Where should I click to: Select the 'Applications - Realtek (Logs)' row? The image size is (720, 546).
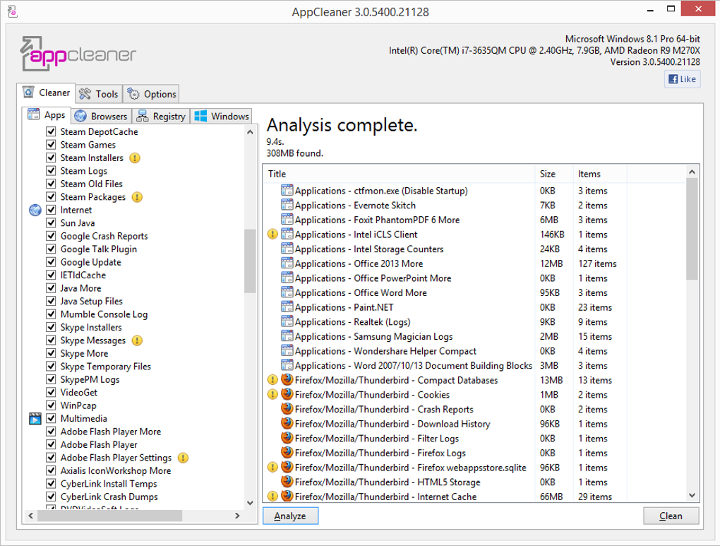pyautogui.click(x=475, y=321)
